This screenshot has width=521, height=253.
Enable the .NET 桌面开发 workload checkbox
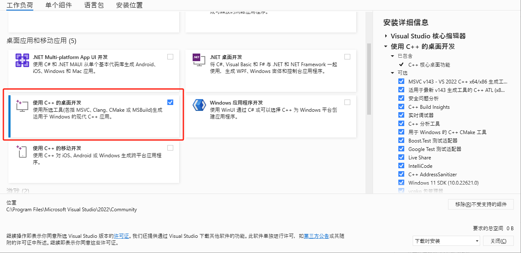[x=347, y=57]
